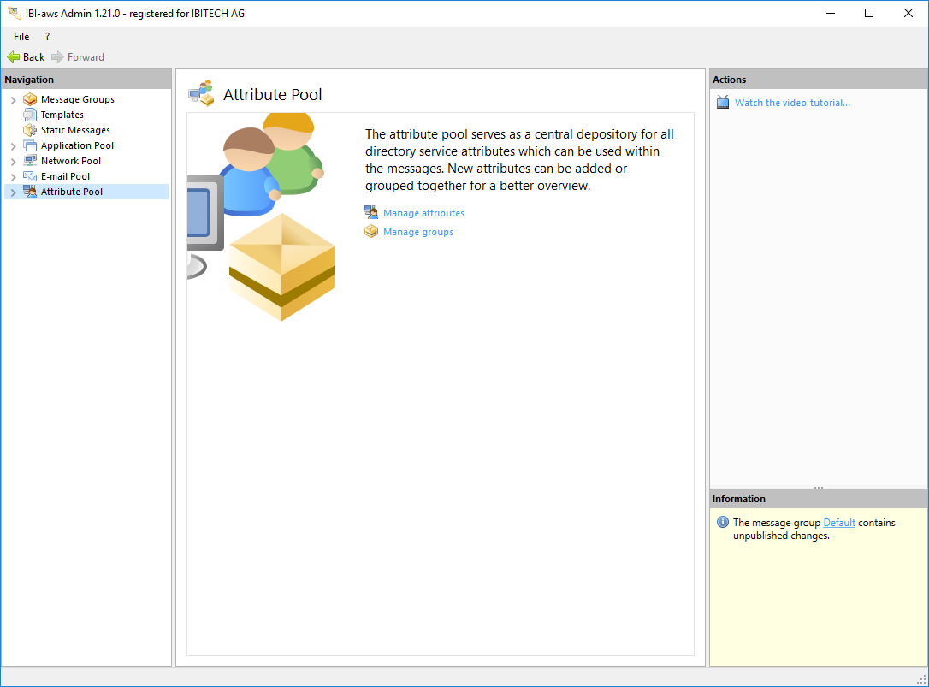Go Back using the green arrow button
The image size is (929, 687).
click(26, 57)
